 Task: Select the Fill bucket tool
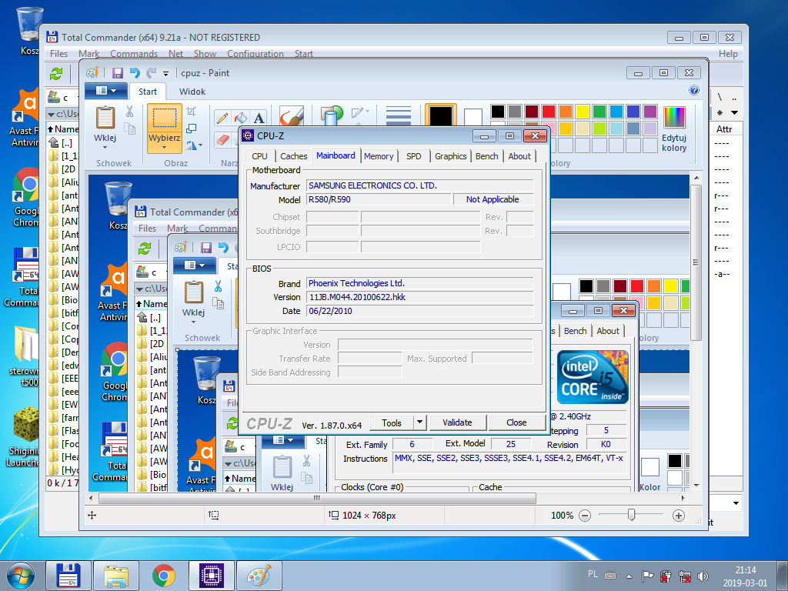click(240, 118)
